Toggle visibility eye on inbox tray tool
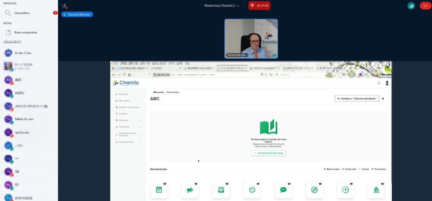This screenshot has height=201, width=432. [x=227, y=184]
